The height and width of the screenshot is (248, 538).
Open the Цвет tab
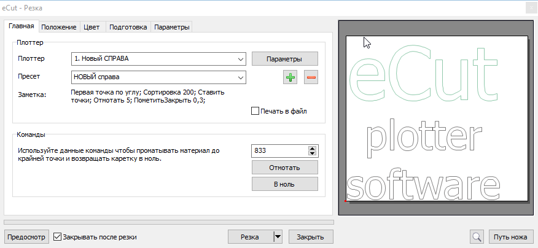point(92,27)
